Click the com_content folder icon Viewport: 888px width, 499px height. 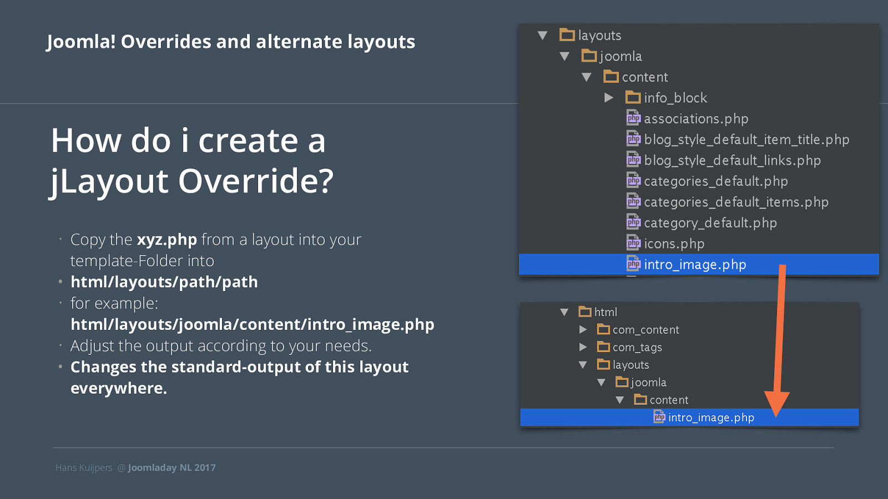pyautogui.click(x=603, y=329)
